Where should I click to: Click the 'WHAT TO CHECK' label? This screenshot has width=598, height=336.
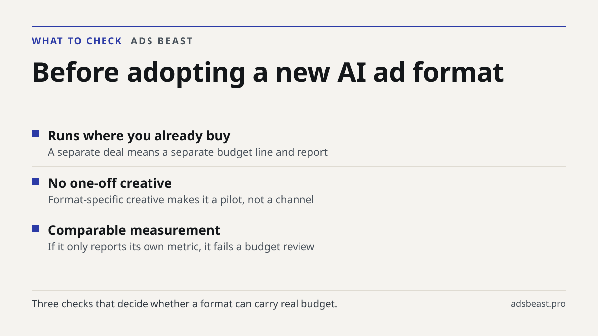tap(77, 41)
